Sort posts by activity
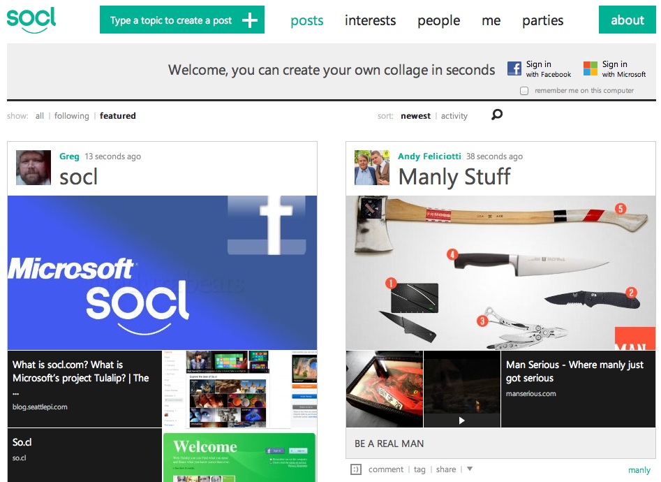 tap(454, 116)
